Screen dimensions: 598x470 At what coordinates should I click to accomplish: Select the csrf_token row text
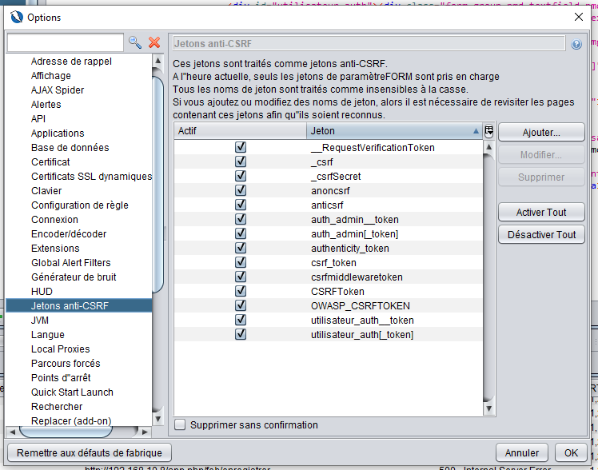[333, 263]
